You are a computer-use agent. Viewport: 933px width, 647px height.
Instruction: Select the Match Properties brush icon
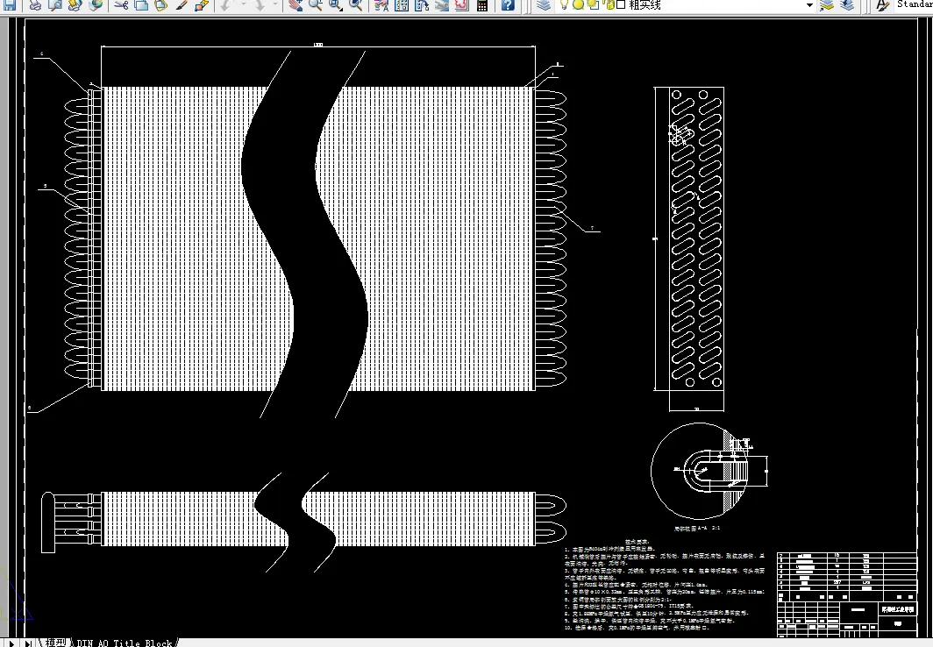(x=182, y=4)
